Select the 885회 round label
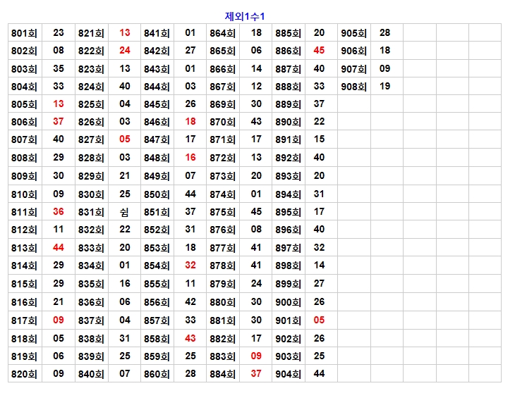This screenshot has width=515, height=405. [x=288, y=33]
